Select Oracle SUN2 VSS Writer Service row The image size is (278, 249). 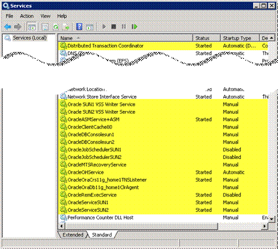pyautogui.click(x=164, y=111)
